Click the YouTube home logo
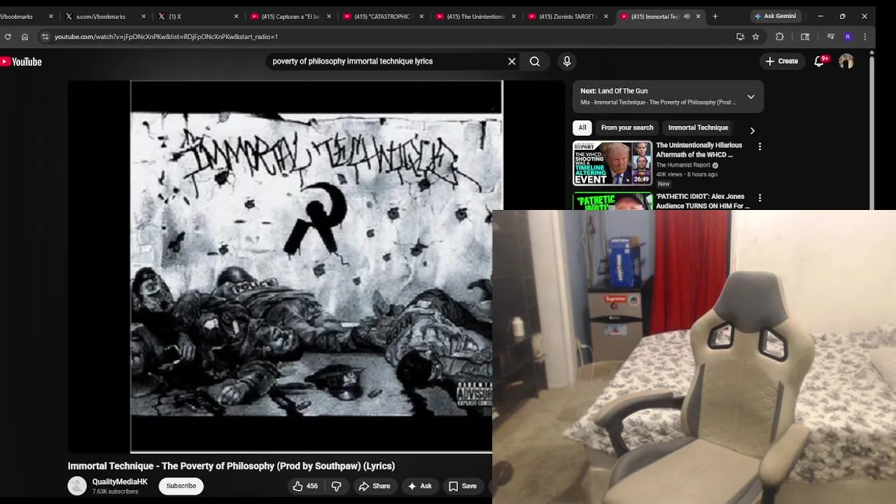This screenshot has width=896, height=504. coord(21,62)
